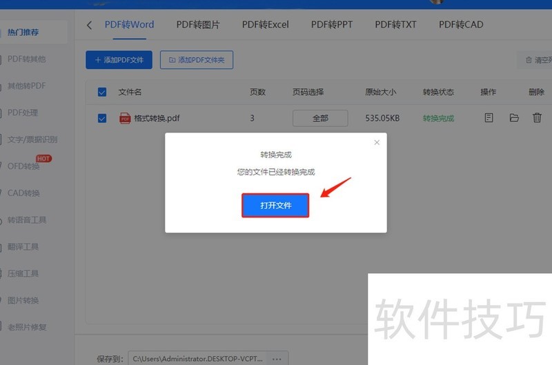Click the ellipsis browse button beside the save path
This screenshot has height=365, width=552.
tap(277, 359)
